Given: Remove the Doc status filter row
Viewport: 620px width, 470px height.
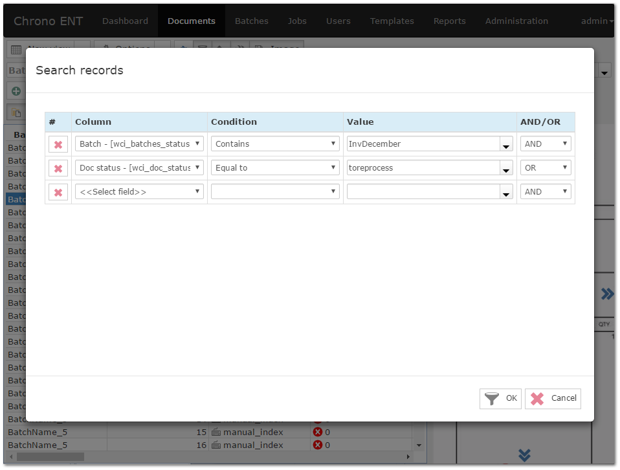Looking at the screenshot, I should 58,168.
